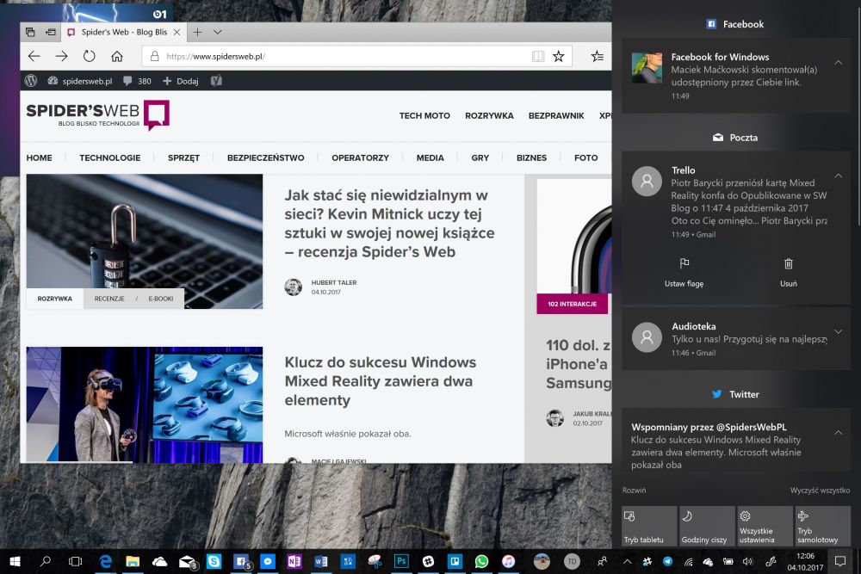This screenshot has height=574, width=861.
Task: Click Rozwiń to expand quick actions
Action: pyautogui.click(x=635, y=490)
